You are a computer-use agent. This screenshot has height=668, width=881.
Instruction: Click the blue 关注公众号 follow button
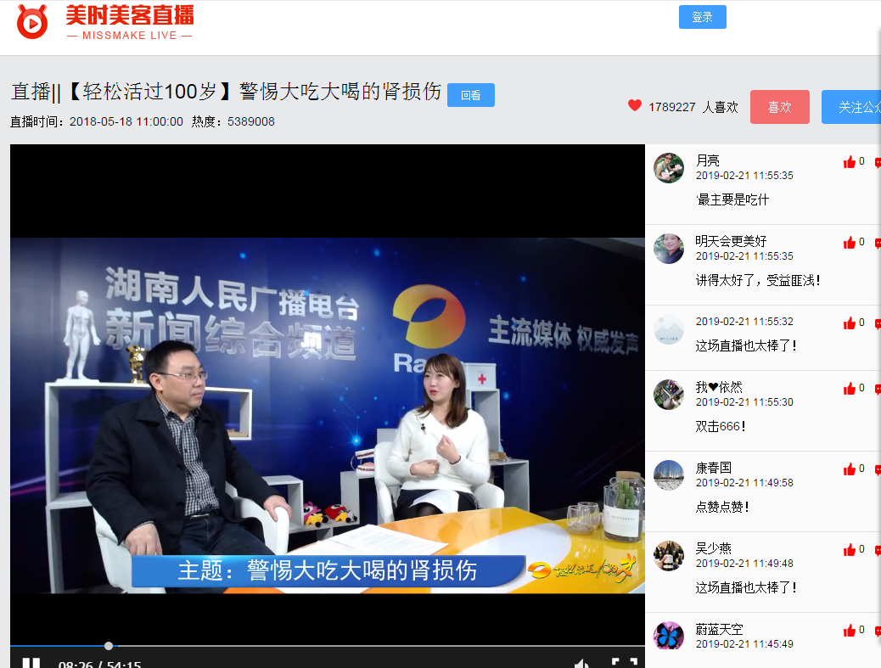point(851,107)
